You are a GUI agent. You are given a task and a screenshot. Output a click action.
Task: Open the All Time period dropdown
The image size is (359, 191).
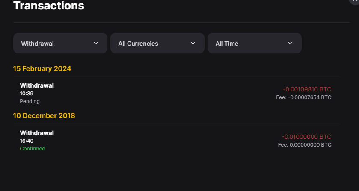pos(254,43)
